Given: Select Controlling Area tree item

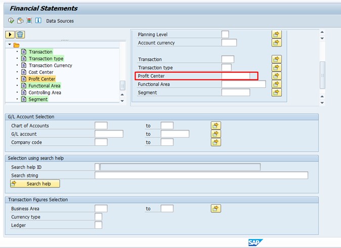Looking at the screenshot, I should click(x=45, y=93).
